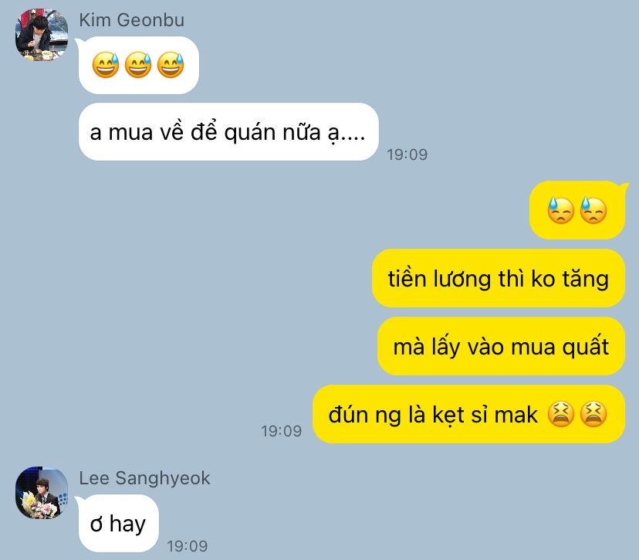Select the 'đún ng là kẹt sỉ mak' bubble
Image resolution: width=639 pixels, height=560 pixels.
468,414
